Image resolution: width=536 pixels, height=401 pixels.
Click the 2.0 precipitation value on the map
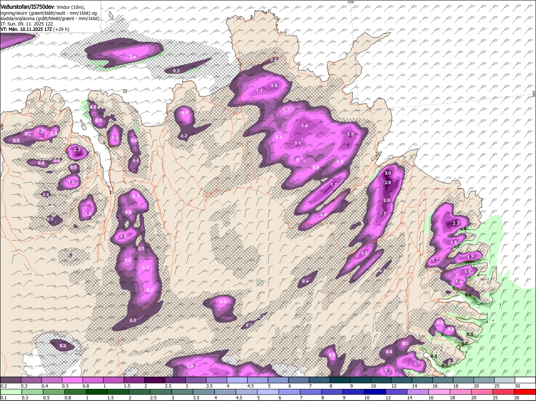(x=387, y=200)
